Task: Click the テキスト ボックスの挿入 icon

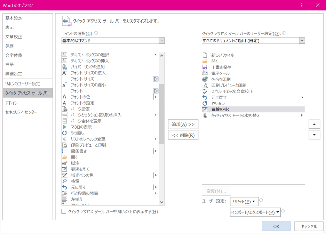Action: [64, 61]
